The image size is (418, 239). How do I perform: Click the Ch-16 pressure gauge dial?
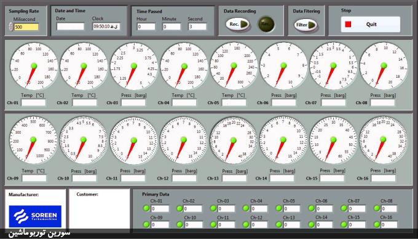point(383,140)
